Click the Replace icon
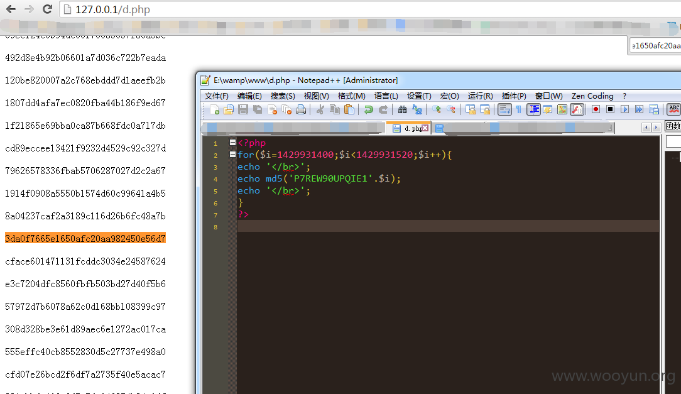The image size is (681, 394). coord(417,109)
